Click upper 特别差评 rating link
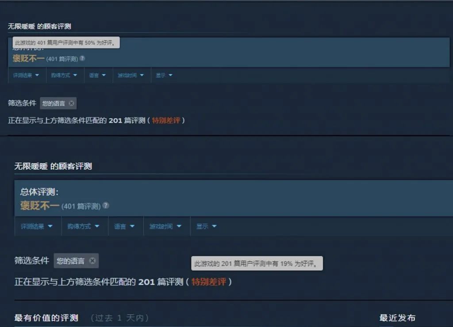 click(166, 120)
